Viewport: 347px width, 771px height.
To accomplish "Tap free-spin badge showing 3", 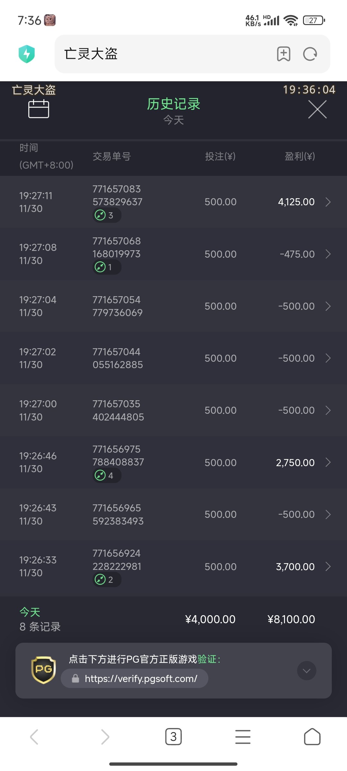I will tap(106, 215).
